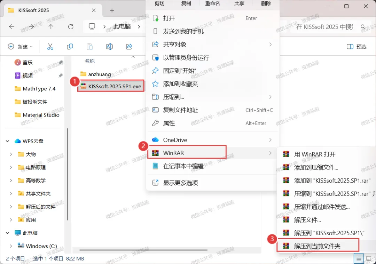Viewport: 376px width, 264px height.
Task: Go forward with the right arrow
Action: click(31, 26)
